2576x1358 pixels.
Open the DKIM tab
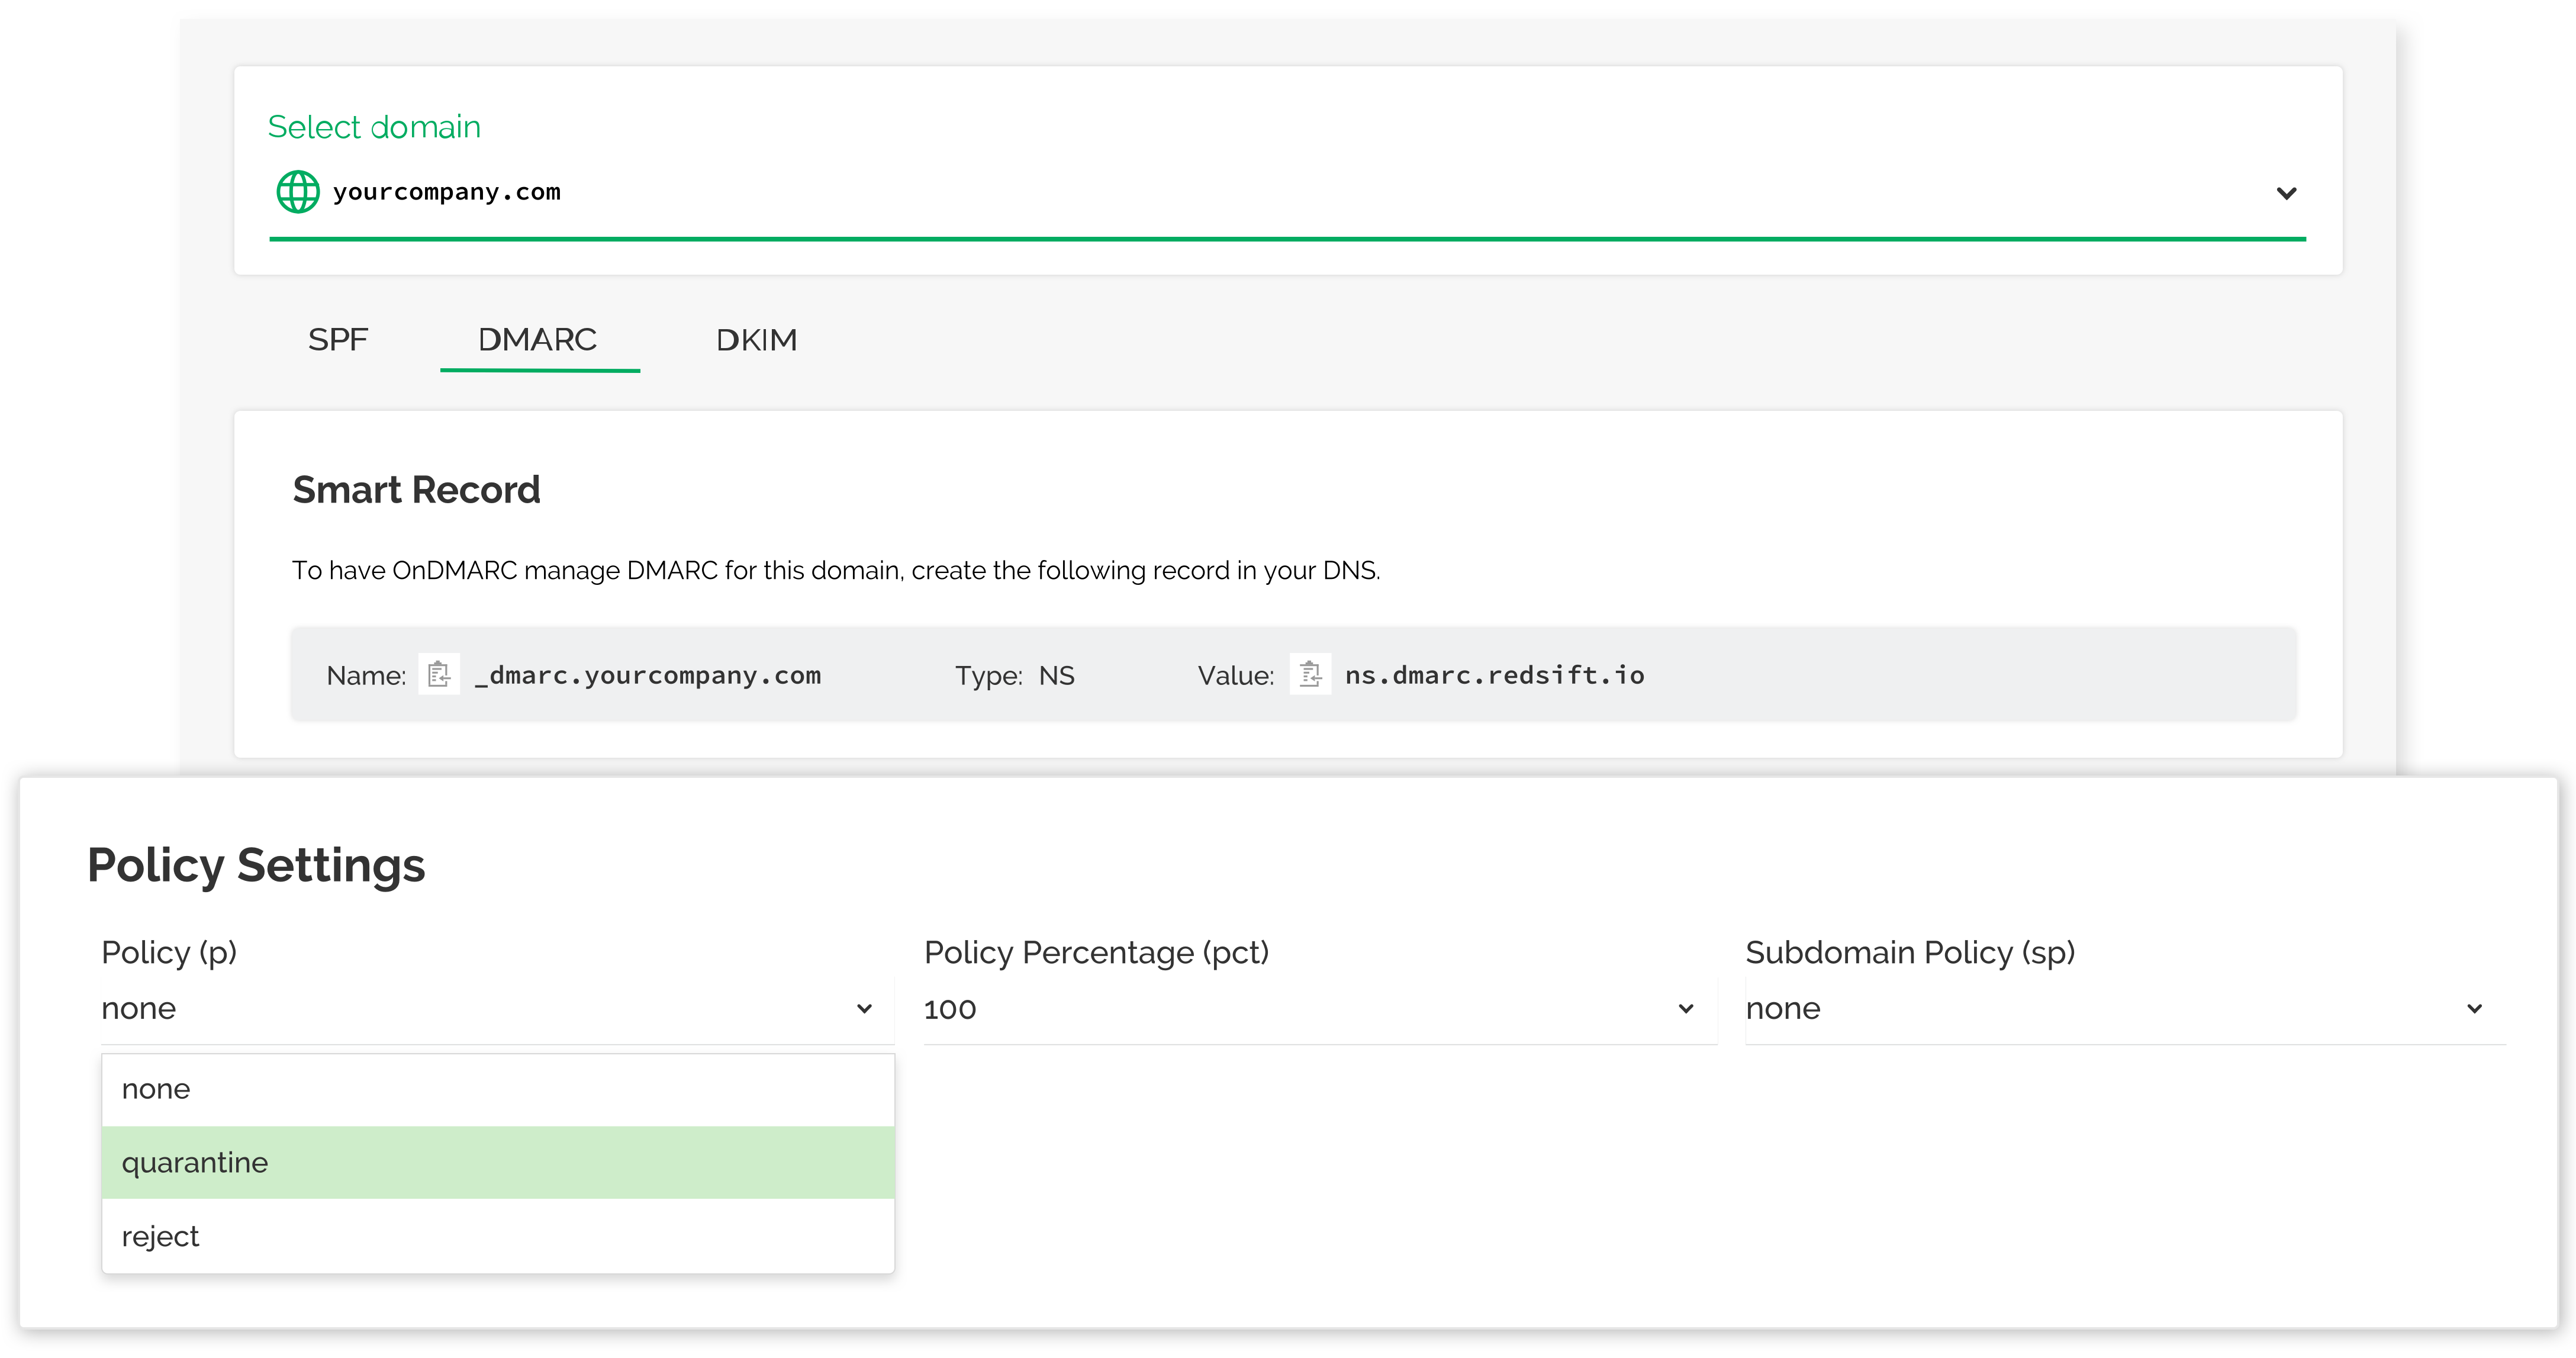click(x=756, y=340)
